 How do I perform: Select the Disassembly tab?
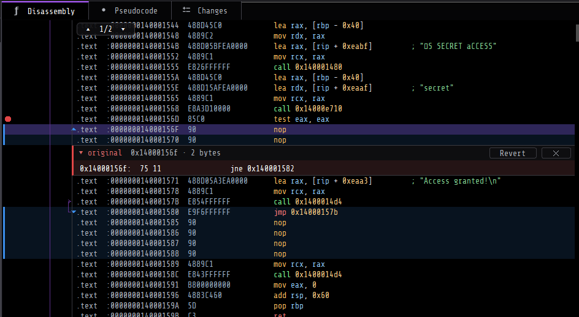coord(45,10)
